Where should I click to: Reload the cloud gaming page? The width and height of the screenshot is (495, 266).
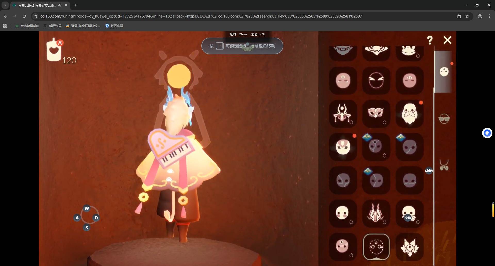click(x=24, y=16)
